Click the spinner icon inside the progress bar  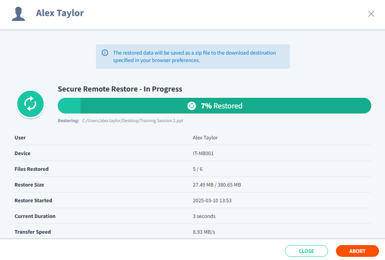point(192,106)
